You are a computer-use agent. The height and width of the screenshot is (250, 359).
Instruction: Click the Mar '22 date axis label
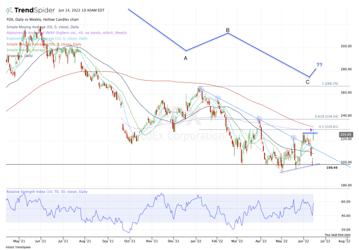[237, 241]
